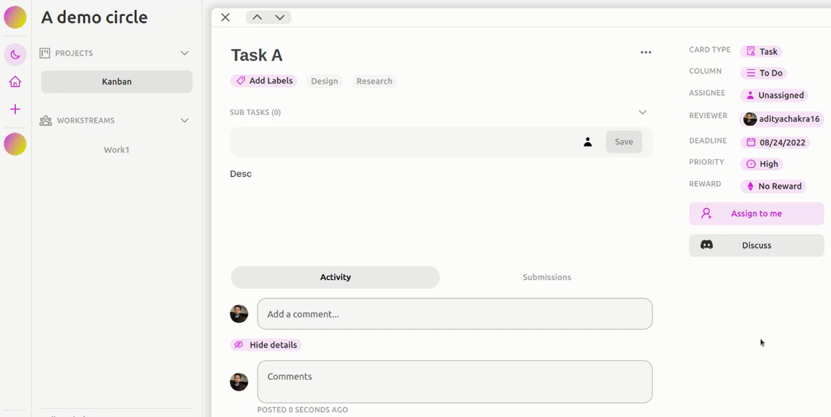831x417 pixels.
Task: Click the subtask assignee person icon
Action: pos(587,142)
